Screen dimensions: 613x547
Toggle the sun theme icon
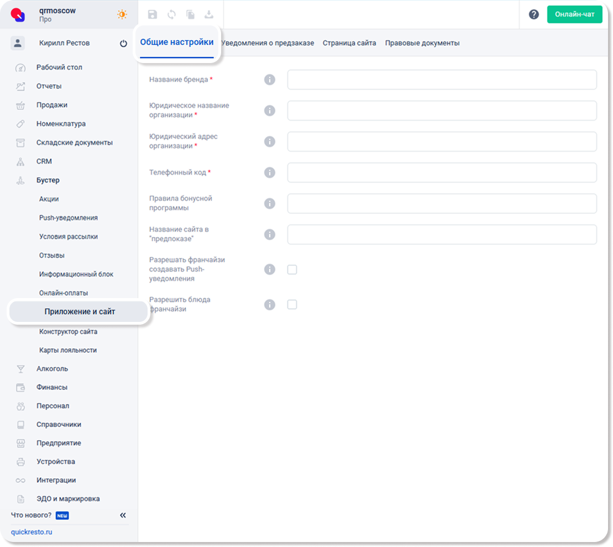tap(122, 15)
